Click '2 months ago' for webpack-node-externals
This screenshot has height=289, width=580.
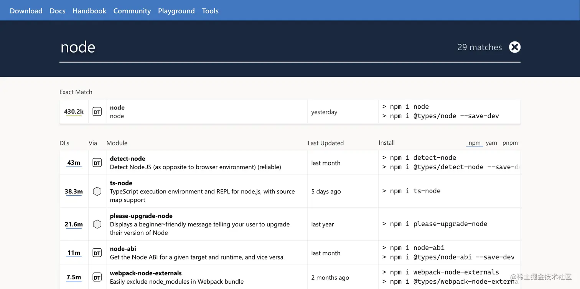click(330, 277)
